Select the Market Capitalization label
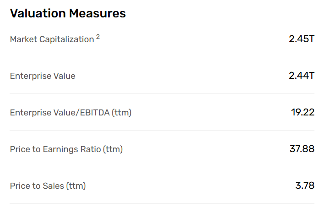 [x=52, y=39]
